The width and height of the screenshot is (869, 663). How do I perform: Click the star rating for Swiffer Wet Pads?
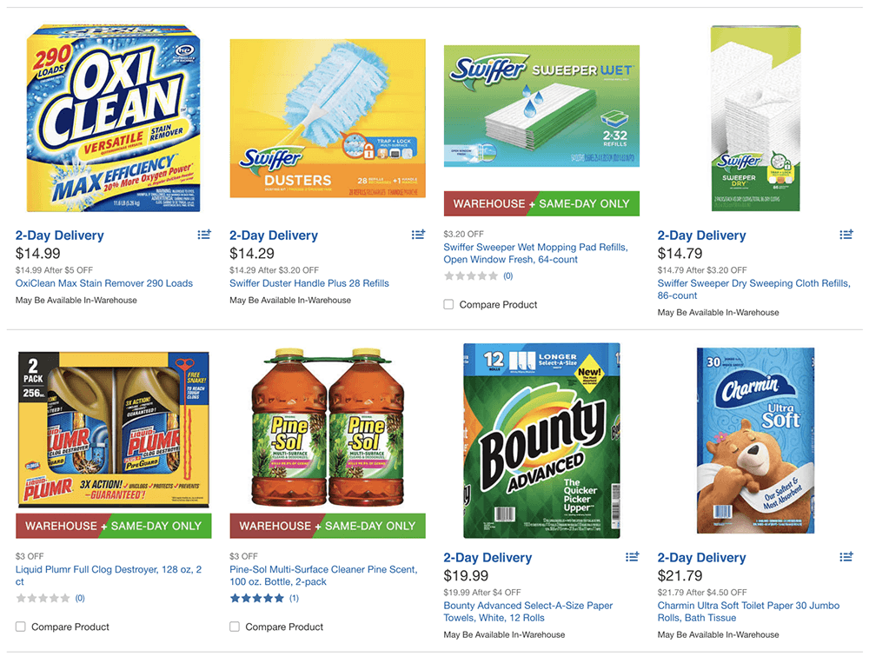pyautogui.click(x=470, y=276)
